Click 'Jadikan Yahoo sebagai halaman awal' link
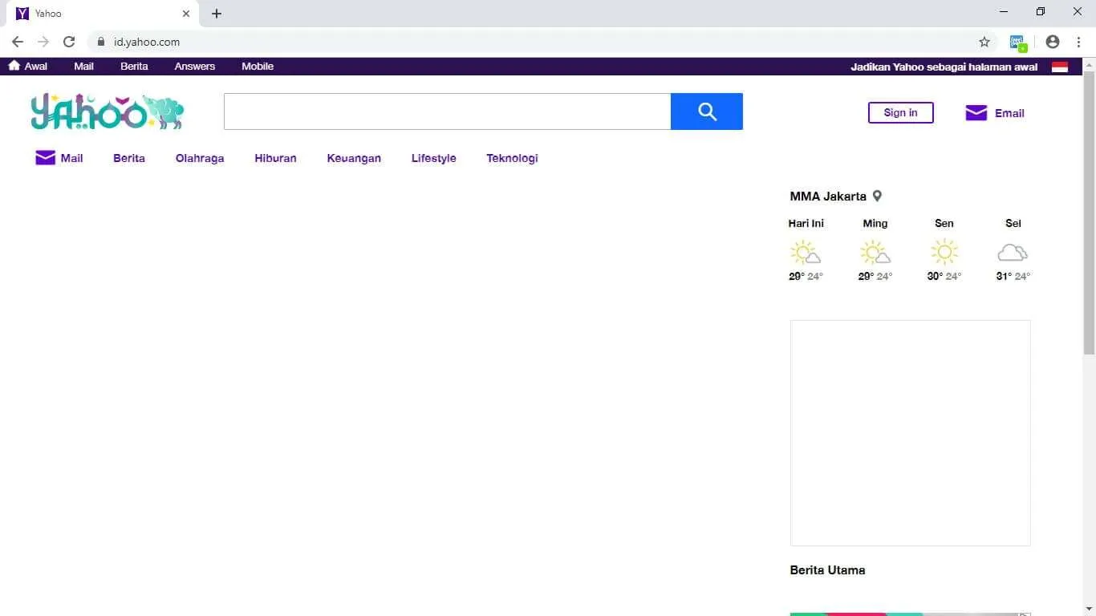This screenshot has width=1096, height=616. pos(944,67)
